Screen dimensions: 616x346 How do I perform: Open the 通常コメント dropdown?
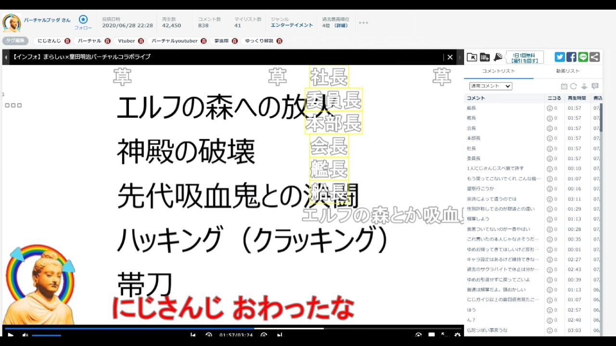pyautogui.click(x=490, y=86)
